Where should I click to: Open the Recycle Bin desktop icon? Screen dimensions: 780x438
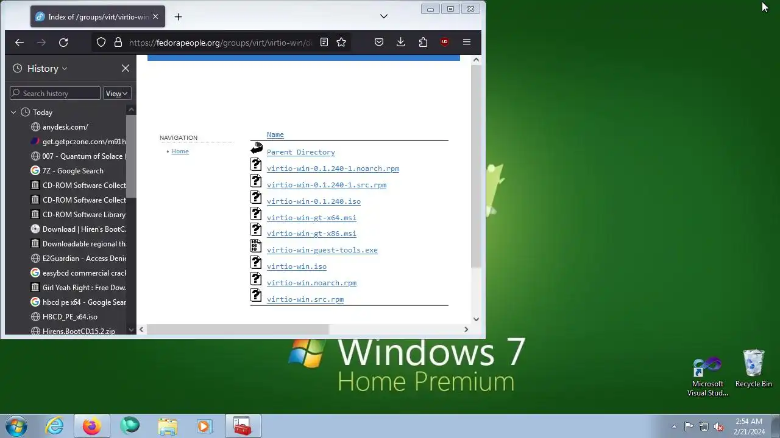pos(754,369)
